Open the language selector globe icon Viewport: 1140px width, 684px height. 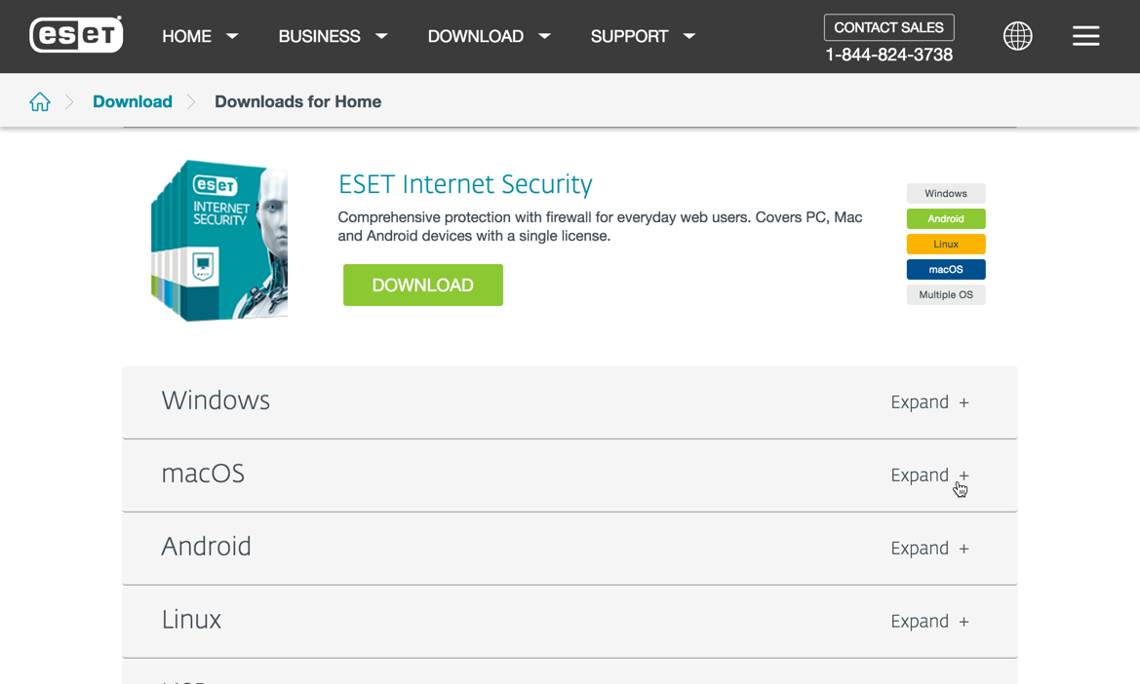pos(1017,36)
